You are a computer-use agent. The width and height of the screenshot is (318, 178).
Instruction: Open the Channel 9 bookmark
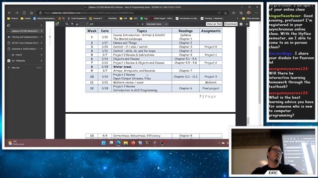click(96, 18)
